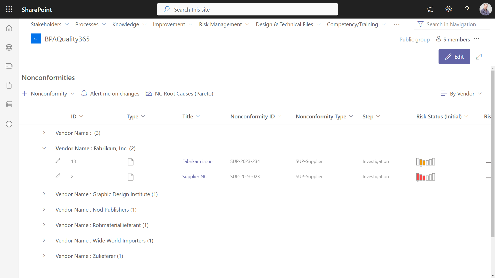Image resolution: width=495 pixels, height=278 pixels.
Task: Click the Fabrikam issue link
Action: click(x=197, y=161)
